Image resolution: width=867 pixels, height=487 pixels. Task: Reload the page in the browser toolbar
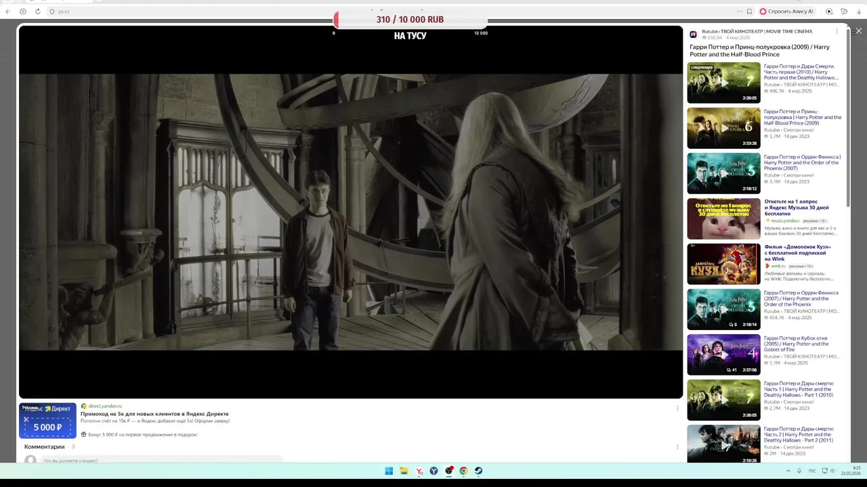click(37, 11)
